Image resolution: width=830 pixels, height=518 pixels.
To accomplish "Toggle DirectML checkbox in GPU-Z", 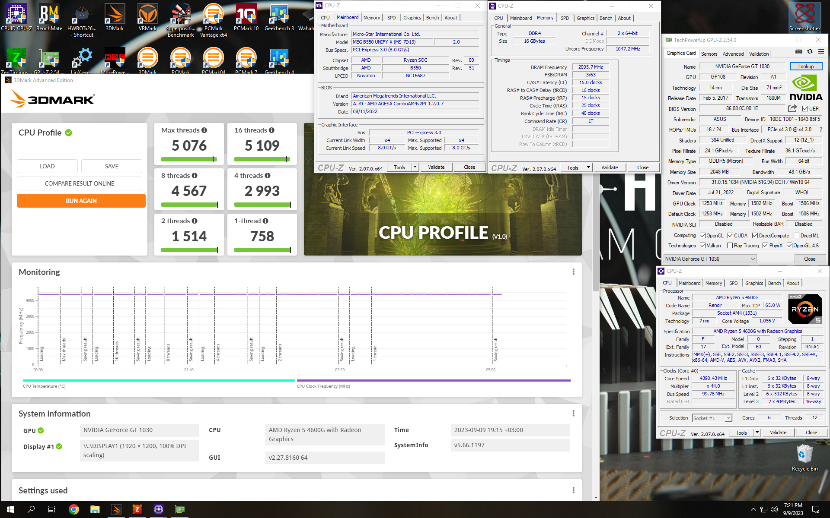I will pos(796,236).
